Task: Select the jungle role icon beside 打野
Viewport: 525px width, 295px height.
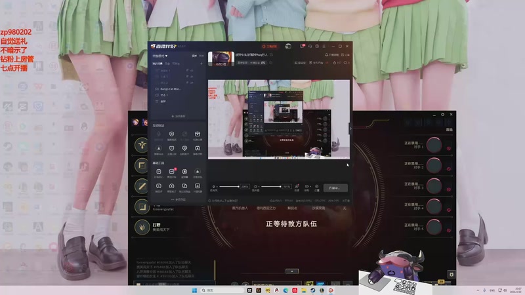Action: click(x=142, y=227)
